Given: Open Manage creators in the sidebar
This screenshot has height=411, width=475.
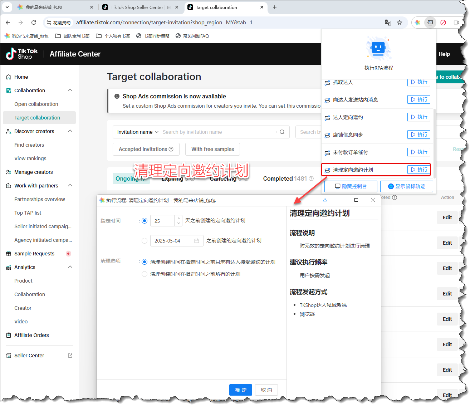Looking at the screenshot, I should [x=34, y=172].
